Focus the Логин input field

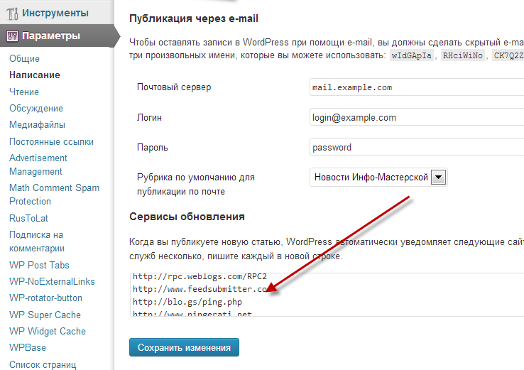click(416, 117)
